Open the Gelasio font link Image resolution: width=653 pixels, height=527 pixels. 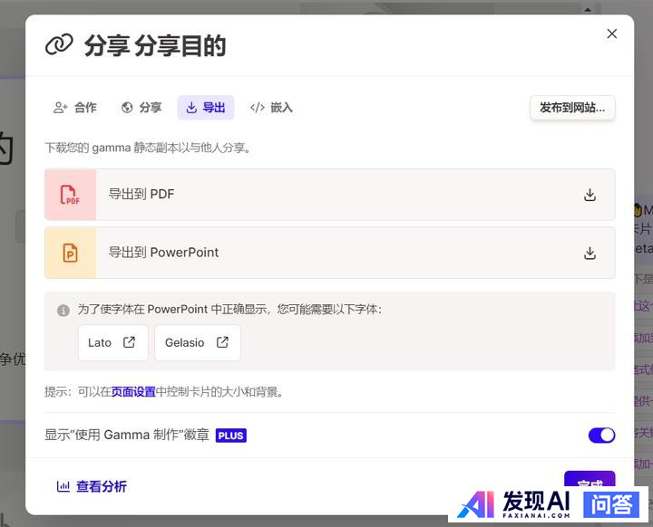(198, 343)
